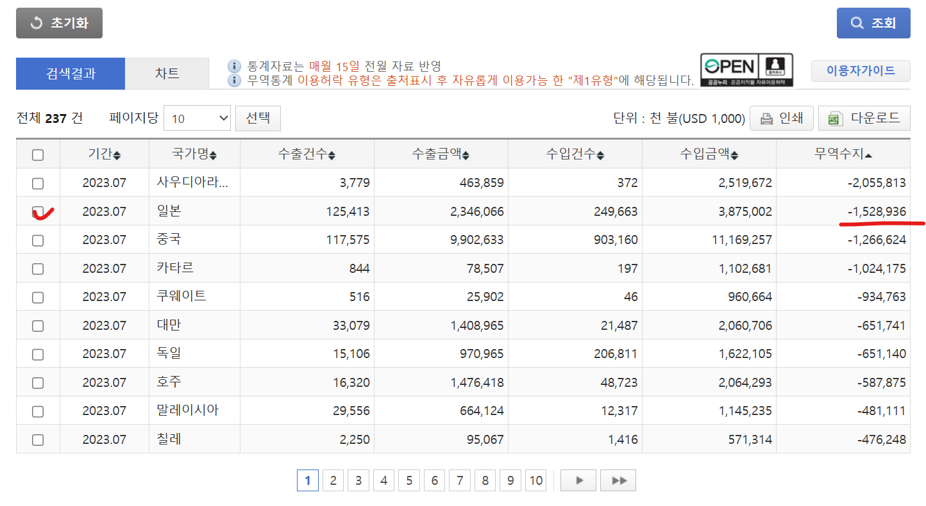Select the 검색결과 tab

(71, 73)
